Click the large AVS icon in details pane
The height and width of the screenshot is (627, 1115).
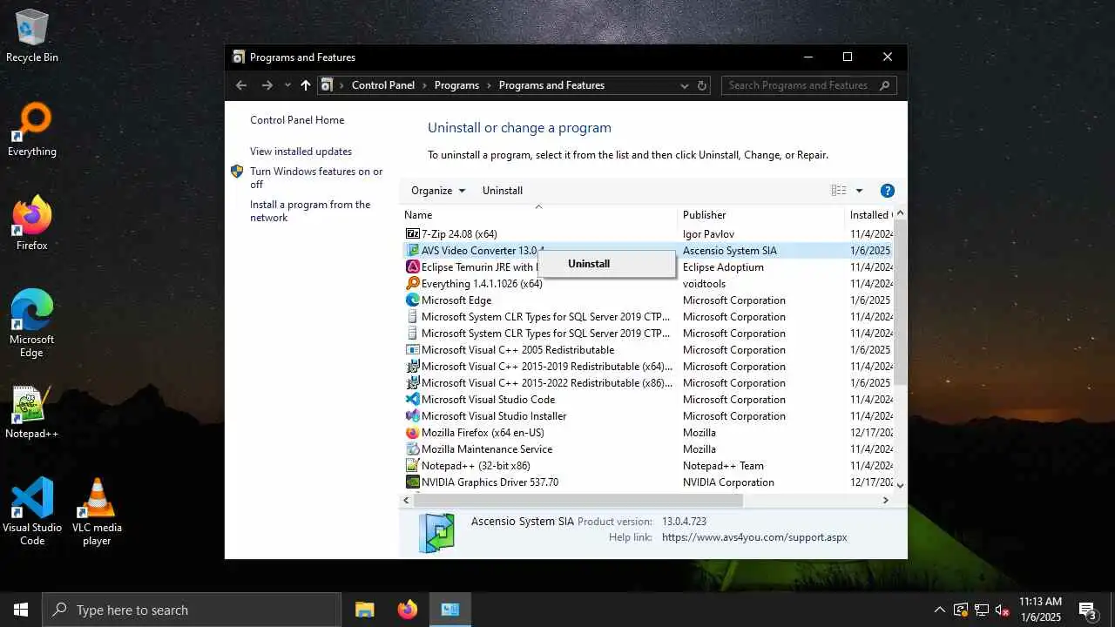(436, 533)
